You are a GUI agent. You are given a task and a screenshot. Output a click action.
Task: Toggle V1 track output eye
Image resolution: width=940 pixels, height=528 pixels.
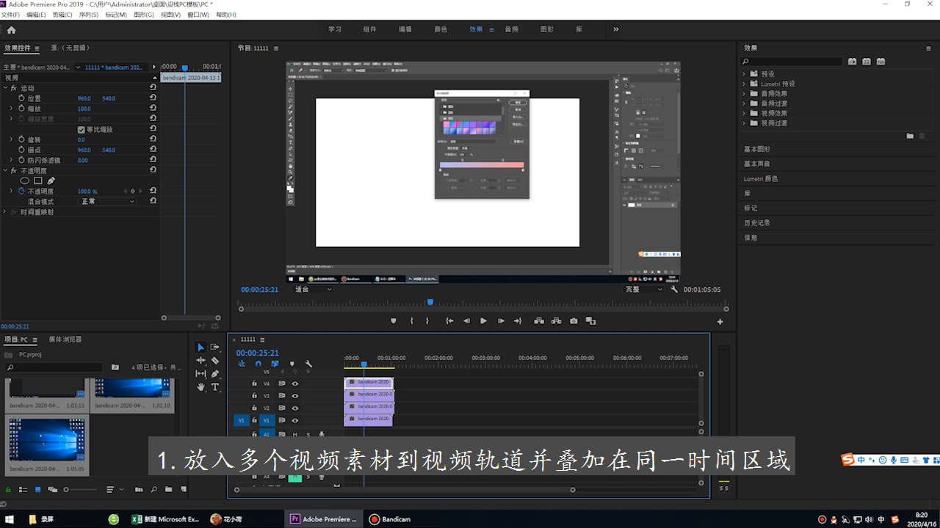pyautogui.click(x=295, y=420)
